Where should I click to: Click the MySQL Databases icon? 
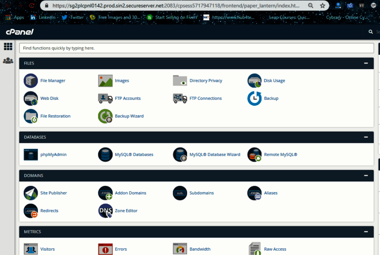[105, 155]
